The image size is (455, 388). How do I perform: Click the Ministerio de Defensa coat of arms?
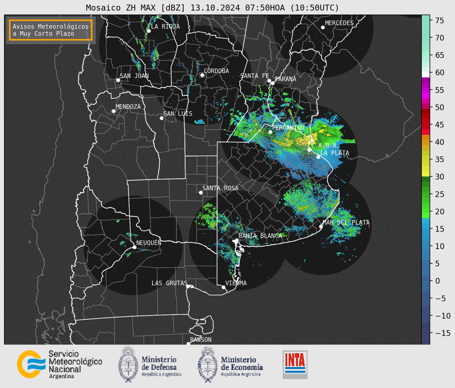(x=128, y=364)
